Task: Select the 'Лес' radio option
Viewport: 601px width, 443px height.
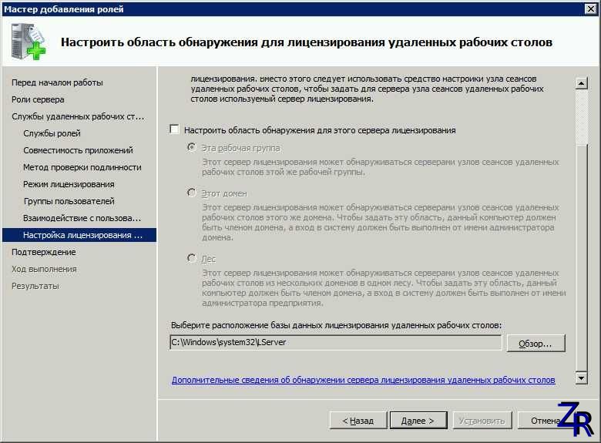Action: coord(192,259)
